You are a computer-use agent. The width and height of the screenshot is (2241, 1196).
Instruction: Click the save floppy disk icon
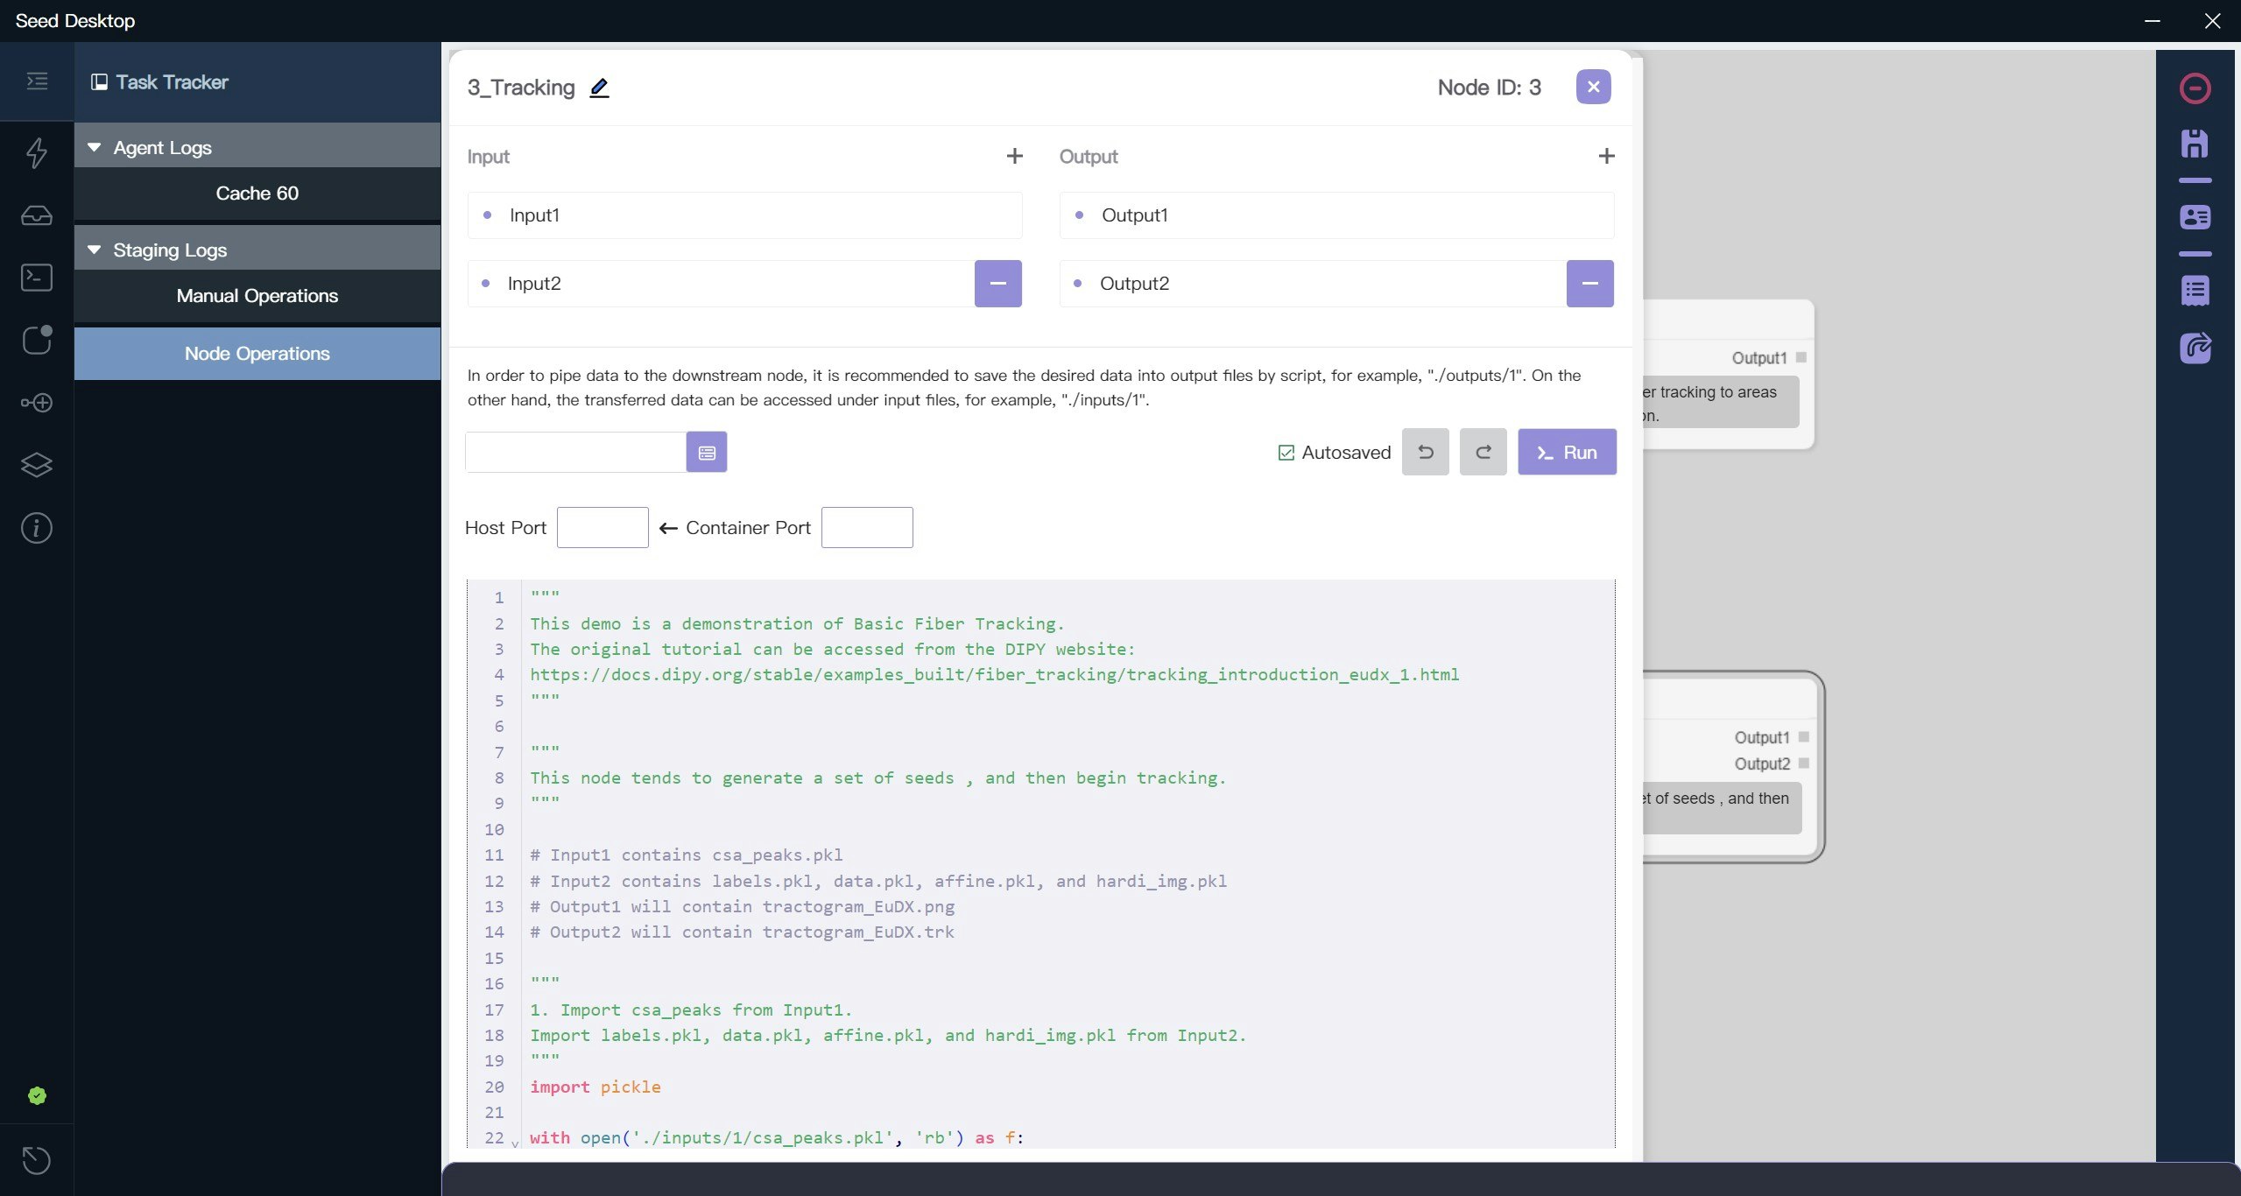tap(2195, 144)
